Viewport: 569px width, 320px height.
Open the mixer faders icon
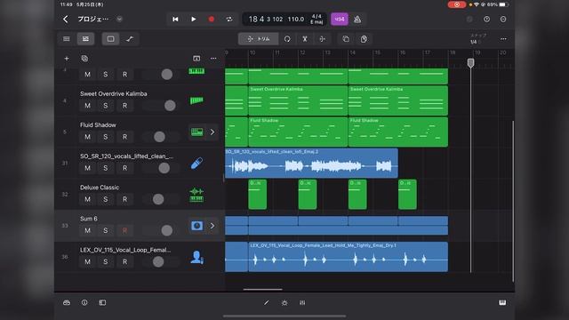pos(302,302)
